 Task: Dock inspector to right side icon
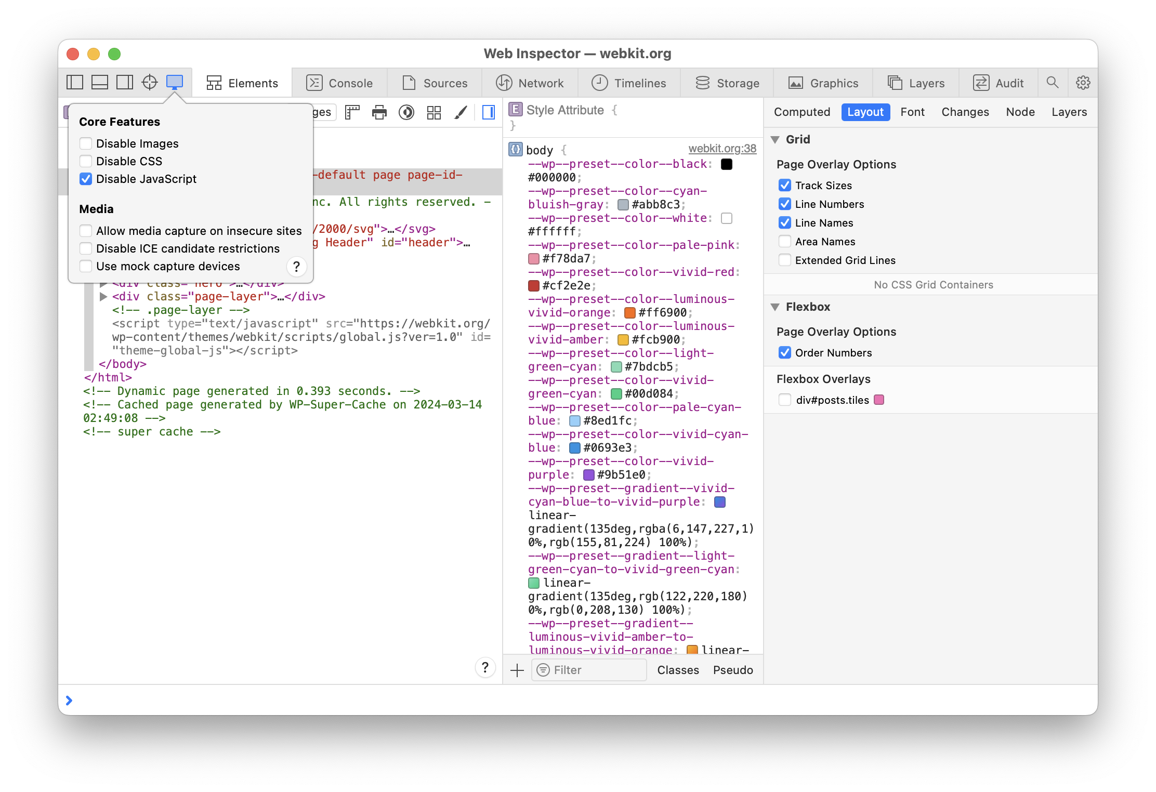[x=125, y=83]
